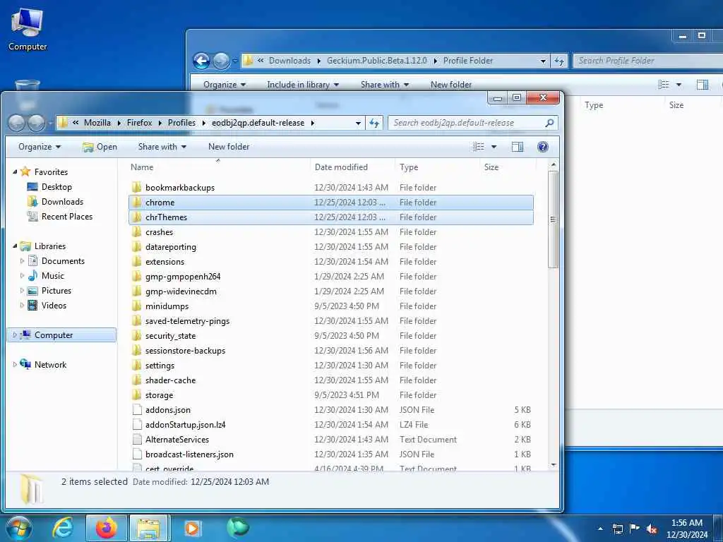This screenshot has width=723, height=542.
Task: Open the Computer desktop icon
Action: point(28,28)
